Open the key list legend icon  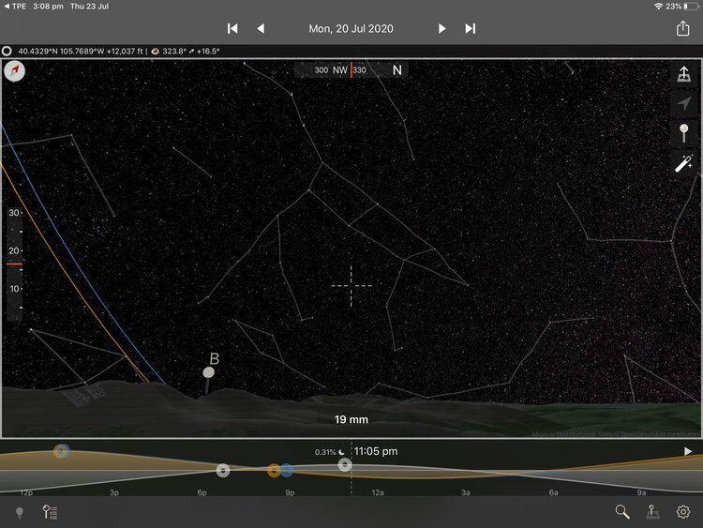pyautogui.click(x=51, y=512)
